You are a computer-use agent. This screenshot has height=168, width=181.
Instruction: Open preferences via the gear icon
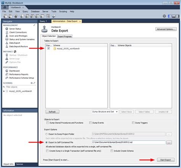click(164, 16)
